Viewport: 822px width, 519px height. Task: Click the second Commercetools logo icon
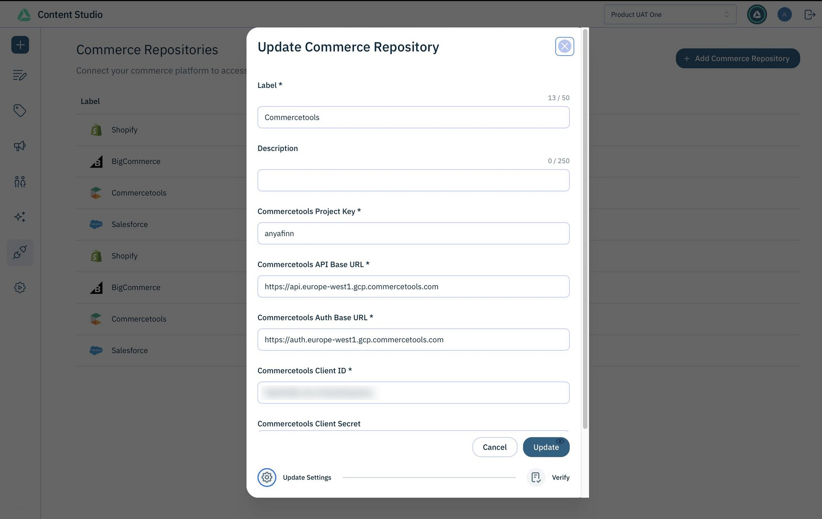pyautogui.click(x=96, y=319)
